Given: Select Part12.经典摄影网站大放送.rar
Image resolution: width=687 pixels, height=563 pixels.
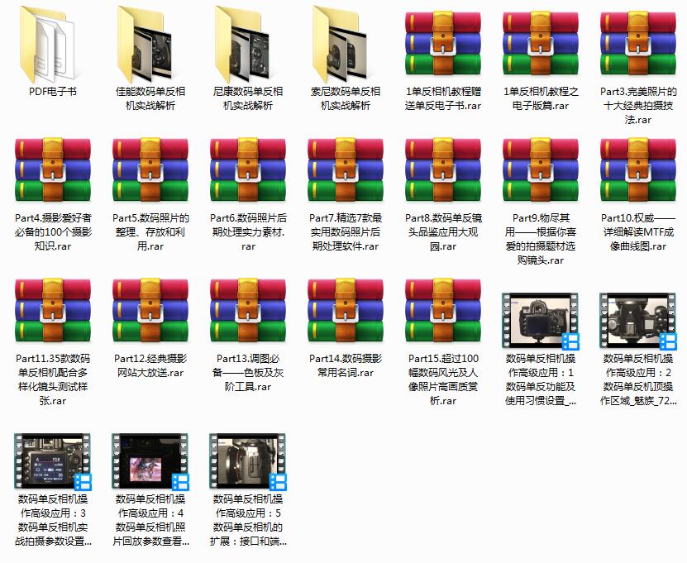Looking at the screenshot, I should point(150,310).
